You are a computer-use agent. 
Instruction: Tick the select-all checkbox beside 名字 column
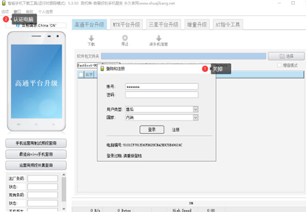click(x=81, y=75)
